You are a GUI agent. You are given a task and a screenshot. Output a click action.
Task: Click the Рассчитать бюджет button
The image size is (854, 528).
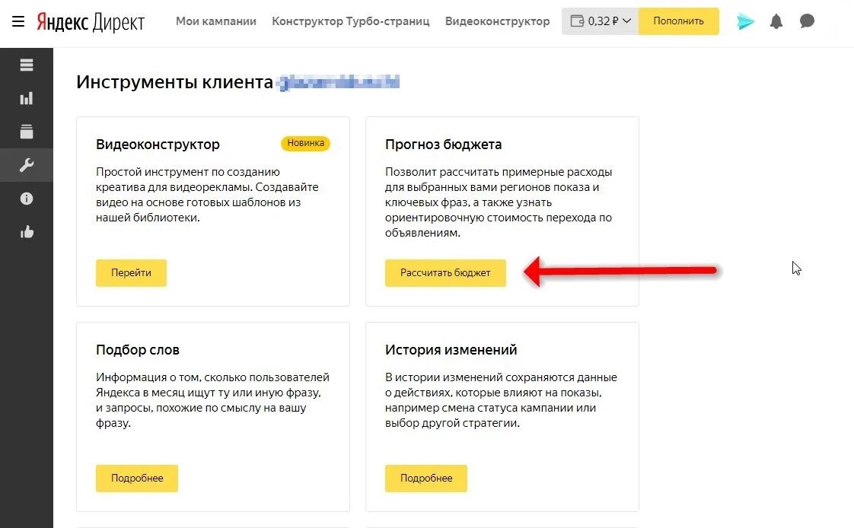445,272
